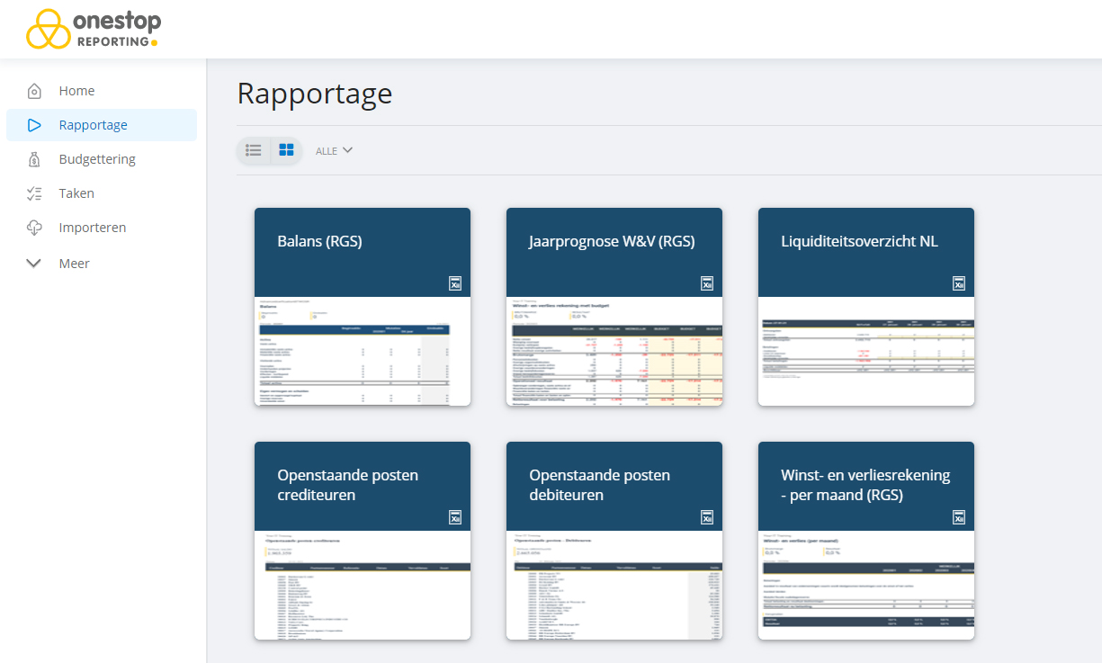Click the OneStop Reporting logo
1102x663 pixels.
coord(93,29)
